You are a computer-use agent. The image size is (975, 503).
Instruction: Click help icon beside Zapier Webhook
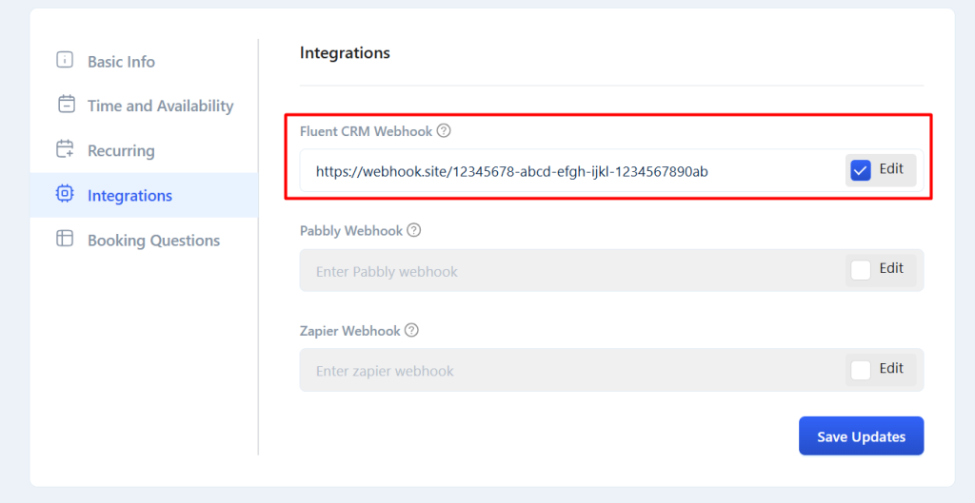[x=411, y=330]
